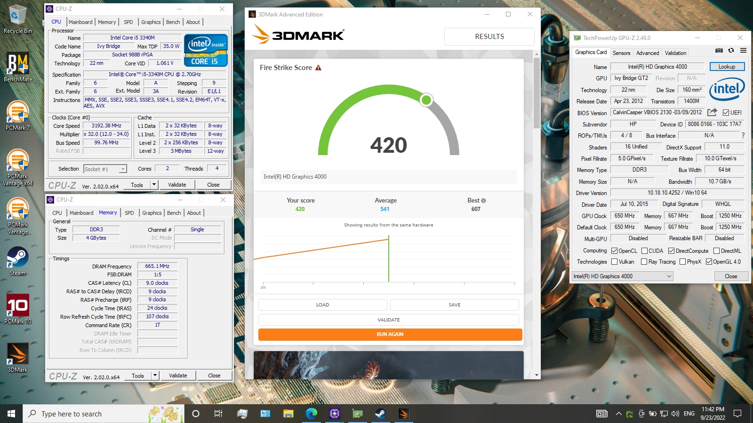
Task: Open the Steam desktop shortcut
Action: [18, 261]
